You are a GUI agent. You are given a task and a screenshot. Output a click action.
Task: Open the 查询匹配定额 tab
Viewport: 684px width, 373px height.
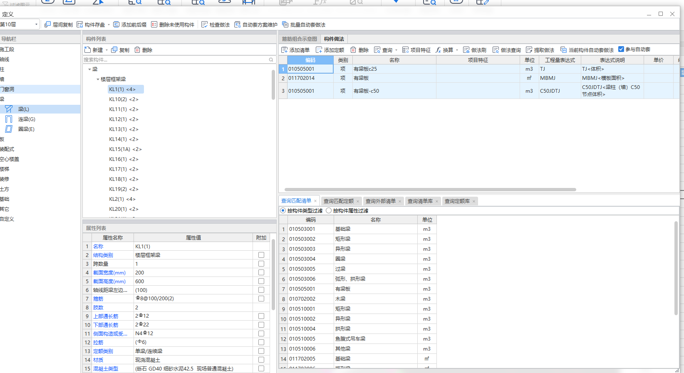click(339, 201)
